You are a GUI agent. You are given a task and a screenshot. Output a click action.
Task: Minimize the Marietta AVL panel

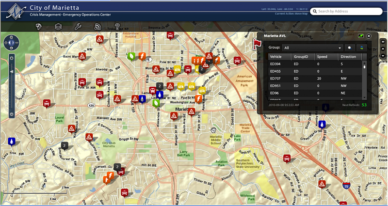pos(360,36)
